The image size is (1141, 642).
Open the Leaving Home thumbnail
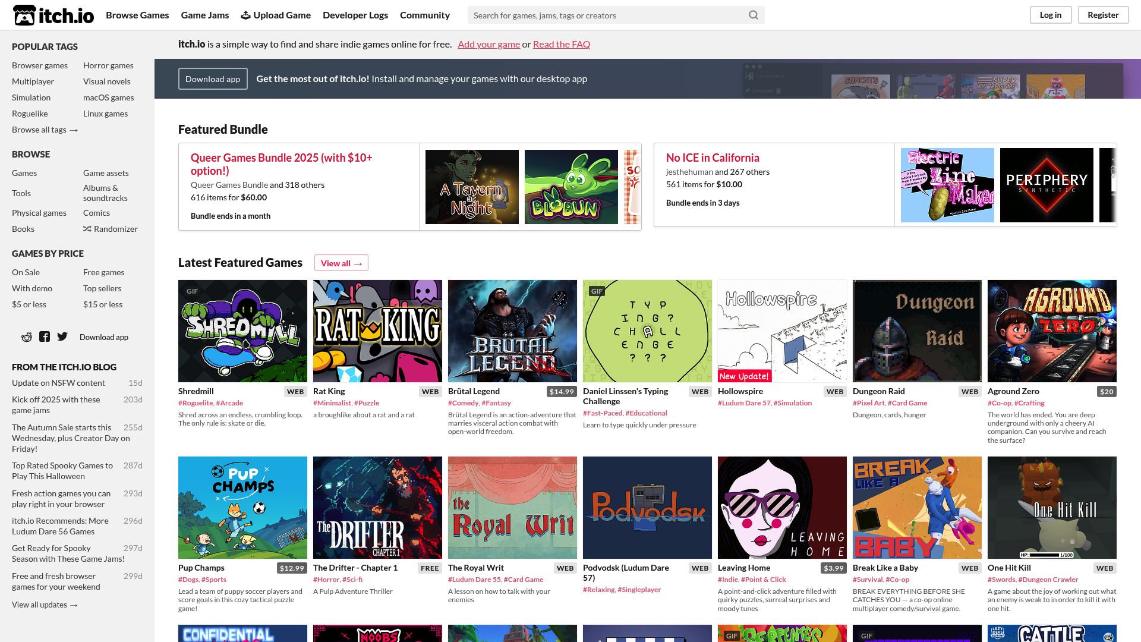pos(782,508)
